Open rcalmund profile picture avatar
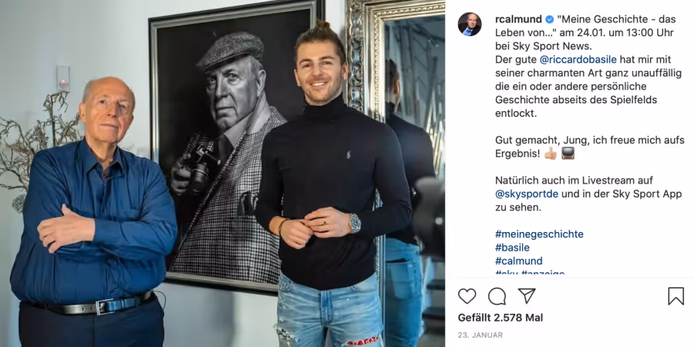The height and width of the screenshot is (347, 694). 470,25
